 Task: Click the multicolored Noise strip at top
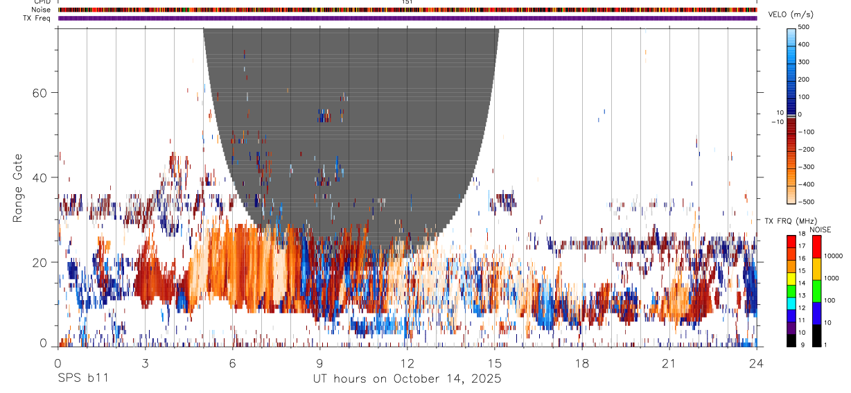(x=407, y=10)
